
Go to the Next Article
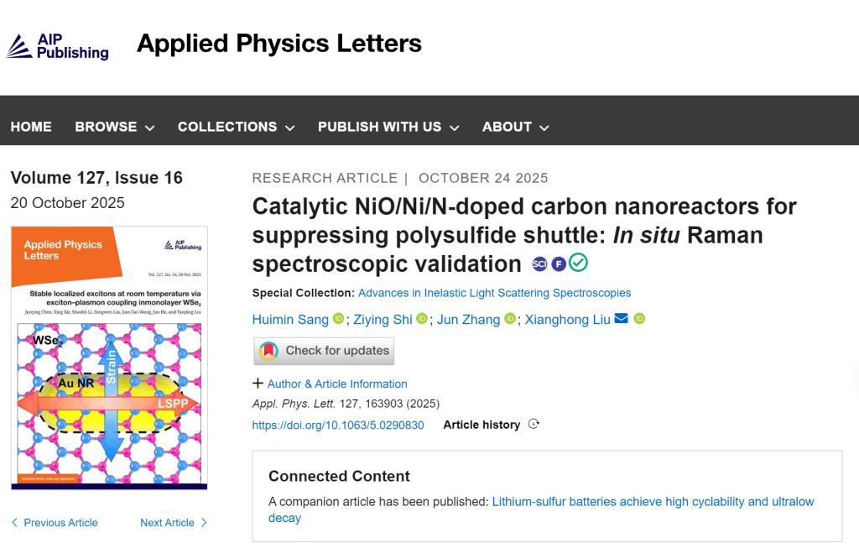[174, 523]
